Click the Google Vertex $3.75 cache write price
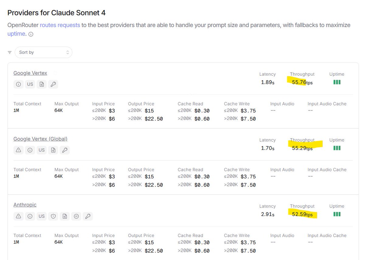 point(248,111)
